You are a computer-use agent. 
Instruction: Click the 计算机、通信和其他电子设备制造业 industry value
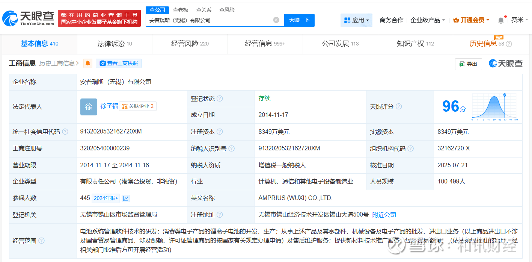(x=306, y=182)
